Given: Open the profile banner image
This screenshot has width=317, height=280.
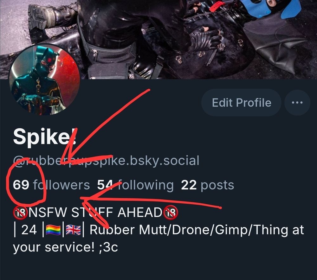Looking at the screenshot, I should [158, 40].
